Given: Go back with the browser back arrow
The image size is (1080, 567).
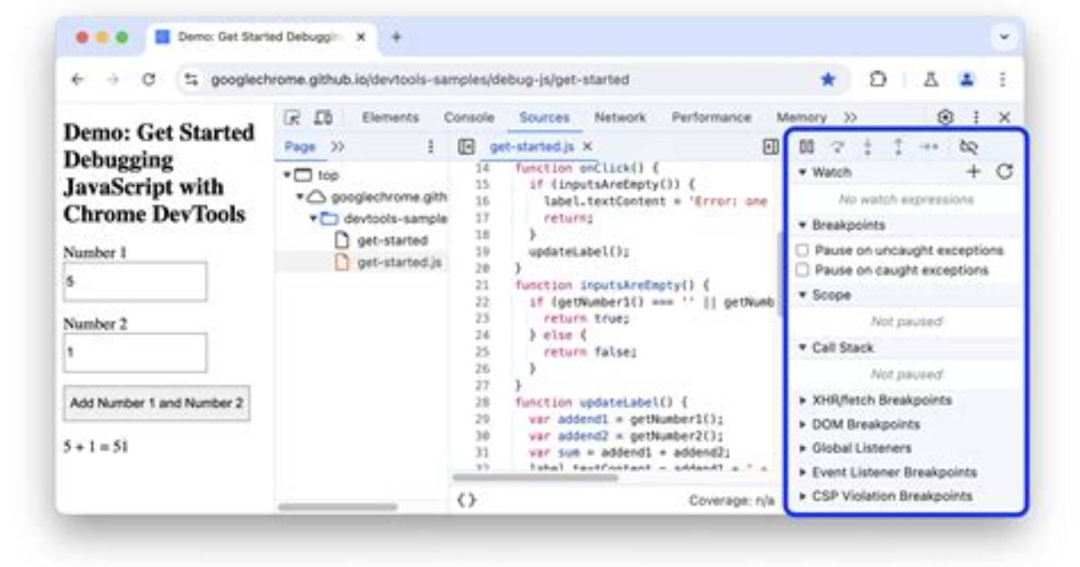Looking at the screenshot, I should (78, 80).
